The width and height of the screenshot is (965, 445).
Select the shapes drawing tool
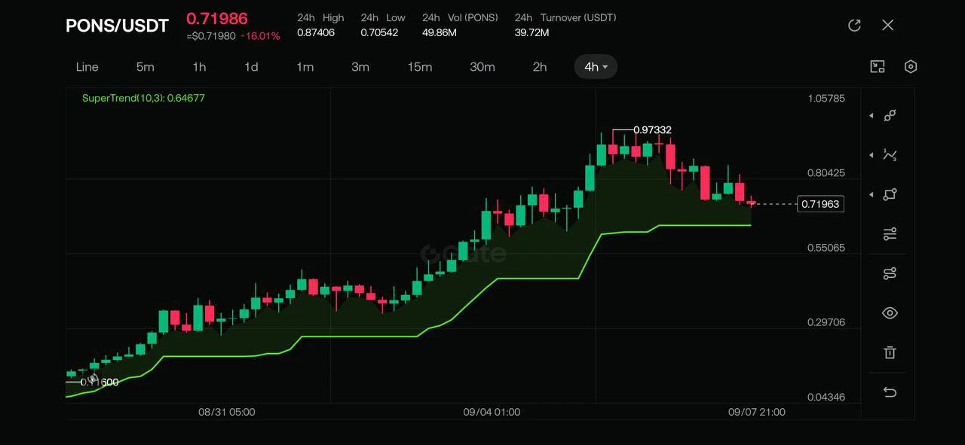click(890, 194)
